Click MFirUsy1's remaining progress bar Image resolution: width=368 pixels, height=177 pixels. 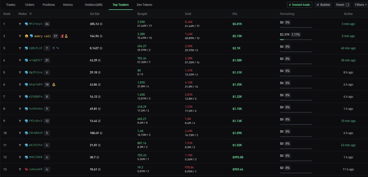pyautogui.click(x=296, y=27)
